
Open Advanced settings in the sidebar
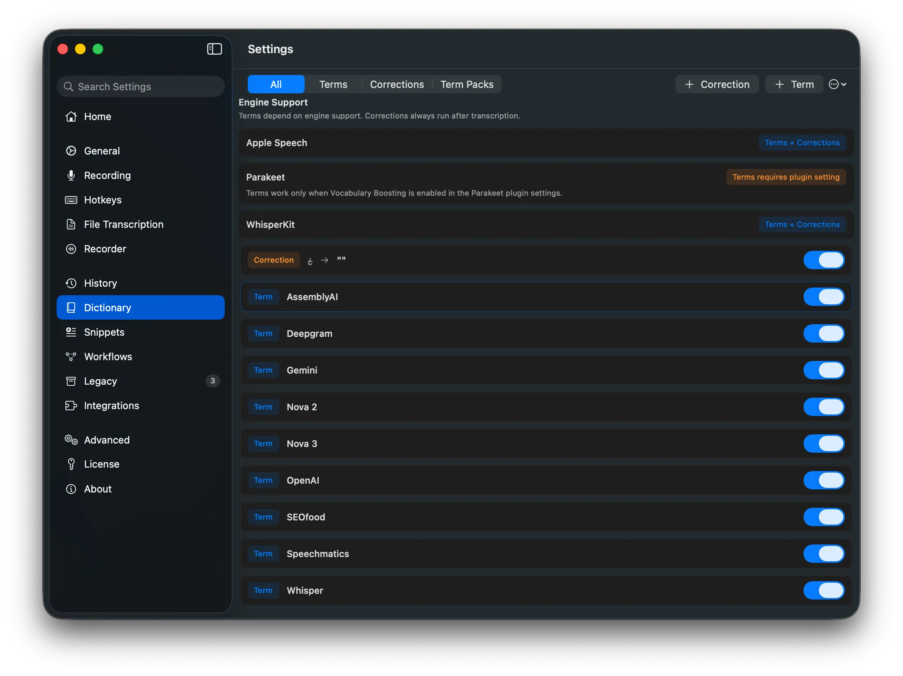(140, 440)
